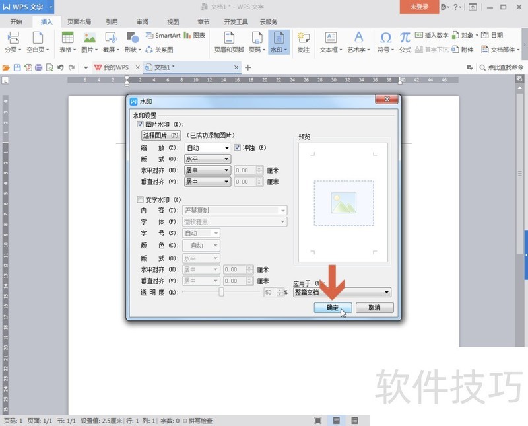Open the 字体 dropdown showing 微软雅黑
The width and height of the screenshot is (528, 426).
click(x=235, y=222)
